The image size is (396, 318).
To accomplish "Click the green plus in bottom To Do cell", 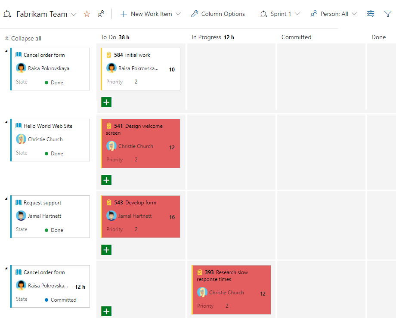I will click(106, 311).
